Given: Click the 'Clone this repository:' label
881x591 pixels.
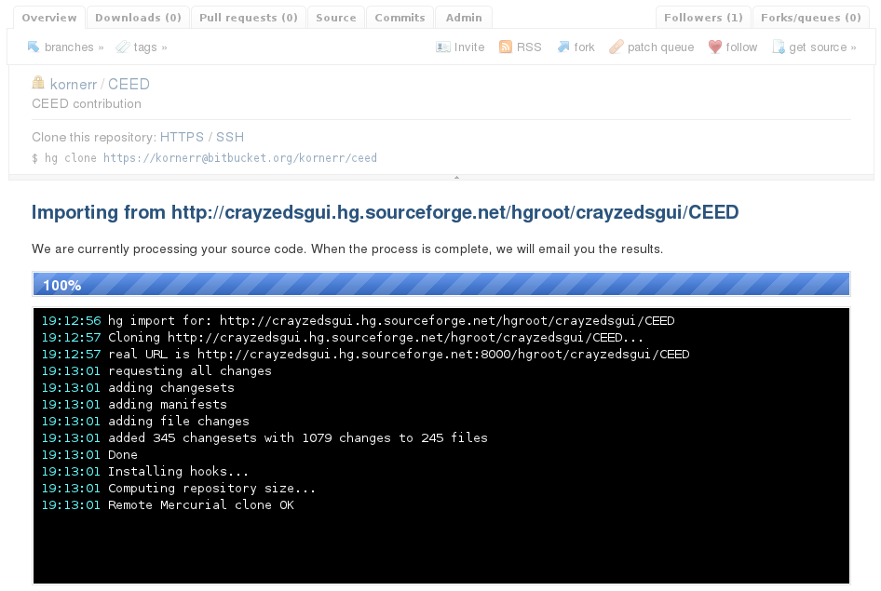Looking at the screenshot, I should point(94,137).
